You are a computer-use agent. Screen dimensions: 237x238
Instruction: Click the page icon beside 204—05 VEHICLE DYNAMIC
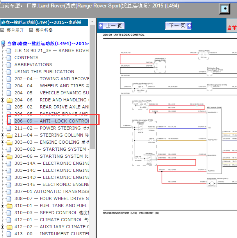[9, 93]
